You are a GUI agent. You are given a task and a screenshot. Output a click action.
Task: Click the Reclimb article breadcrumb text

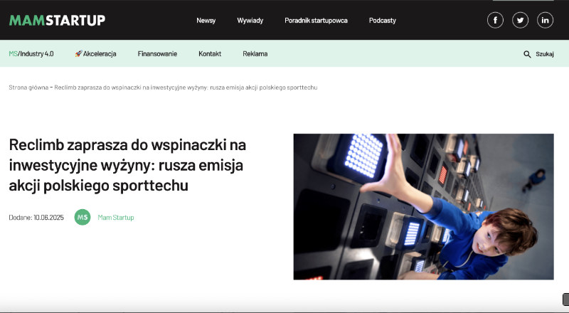tap(186, 87)
